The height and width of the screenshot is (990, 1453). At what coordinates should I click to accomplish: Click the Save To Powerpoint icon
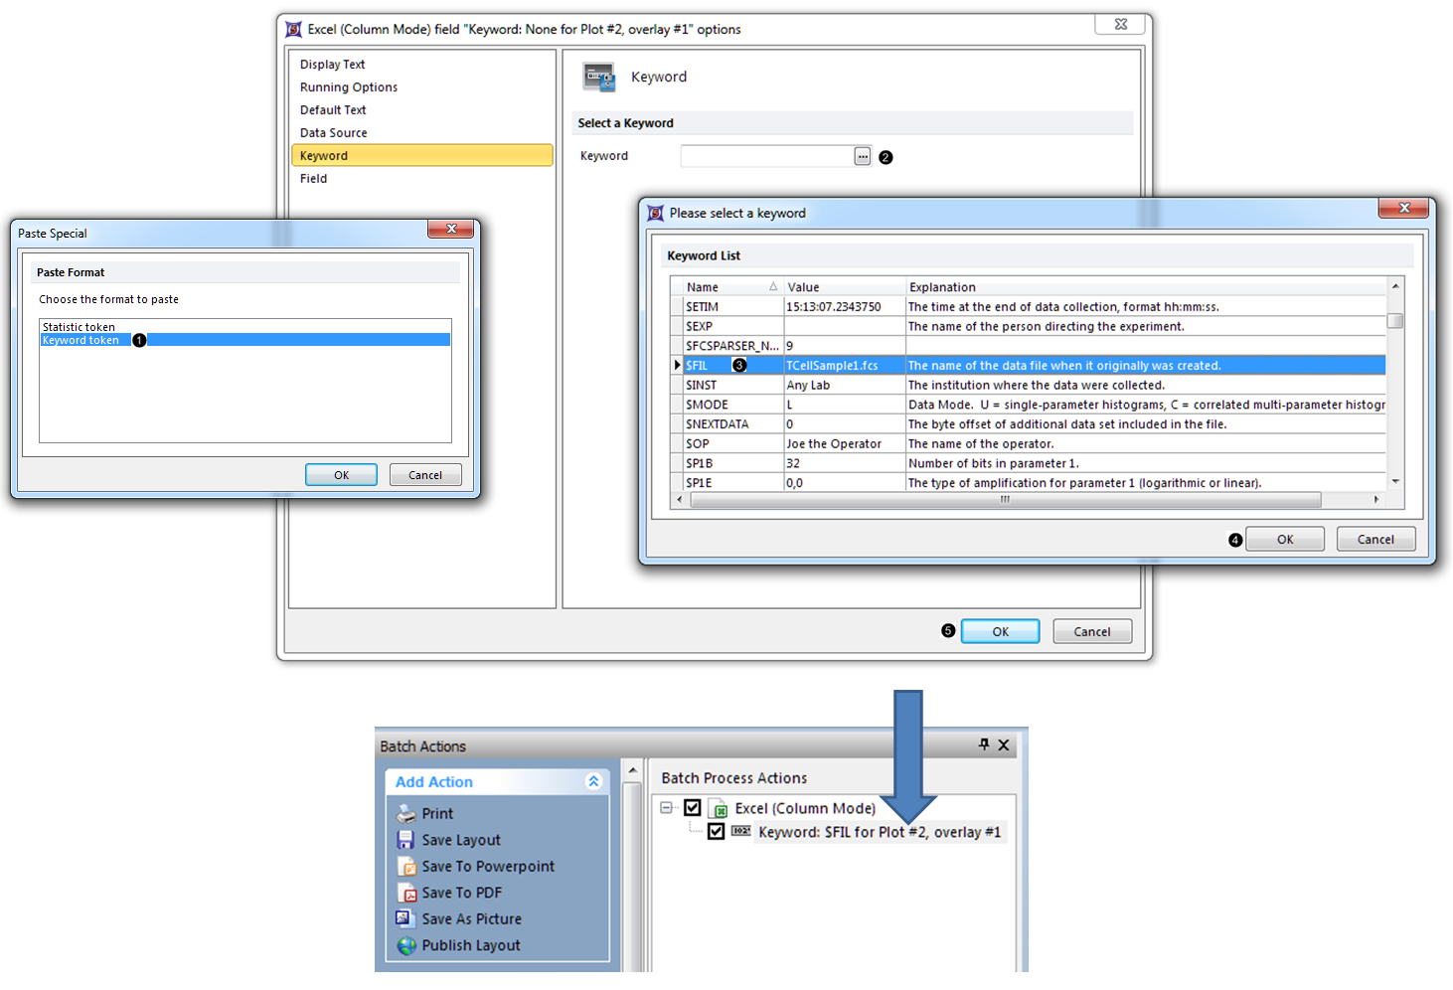coord(406,867)
